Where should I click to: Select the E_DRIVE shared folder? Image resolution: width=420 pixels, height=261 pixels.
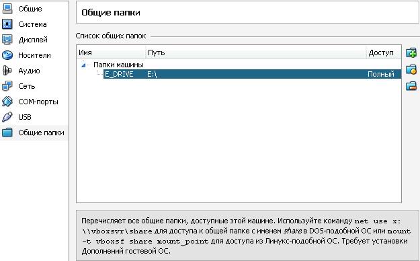119,74
